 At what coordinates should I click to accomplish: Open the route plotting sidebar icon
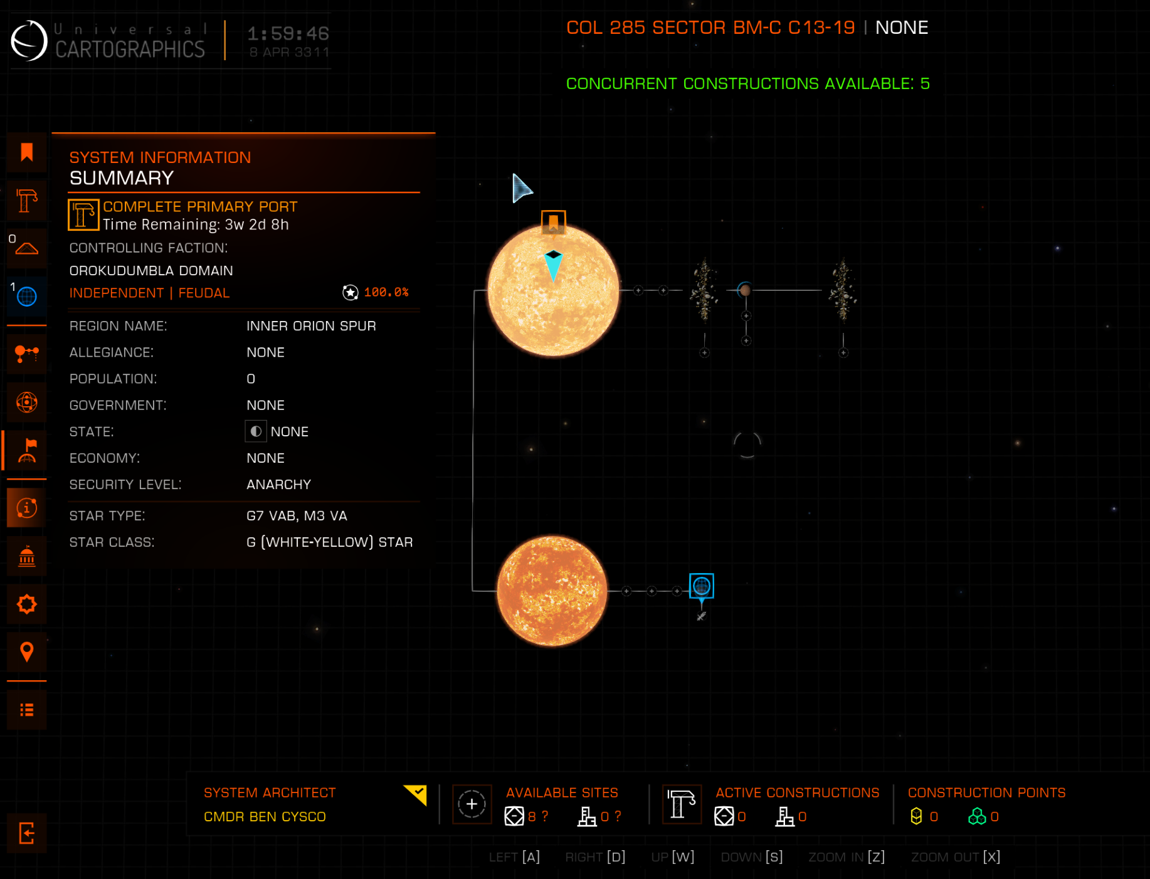[x=26, y=354]
